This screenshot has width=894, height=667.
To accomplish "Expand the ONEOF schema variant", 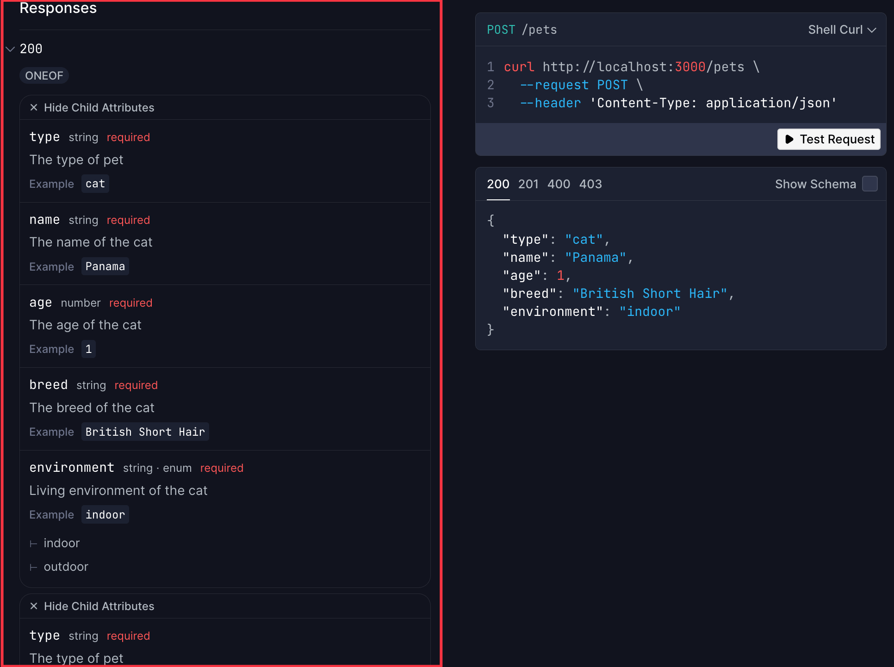I will coord(44,75).
